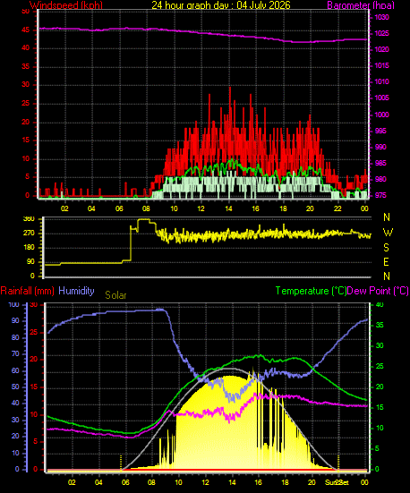410x493 pixels.
Task: Click the 'Sun2Set' label on bottom time axis
Action: pos(337,482)
